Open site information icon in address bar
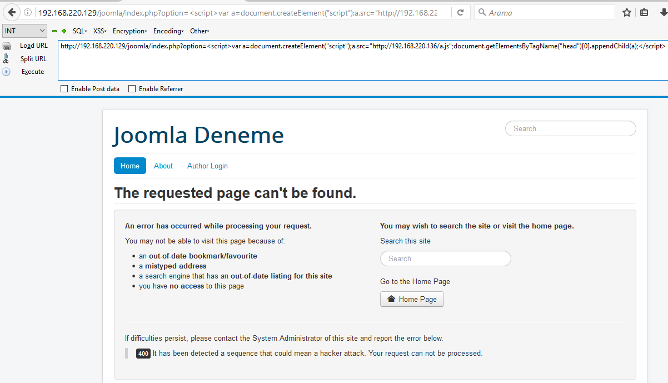 tap(28, 12)
